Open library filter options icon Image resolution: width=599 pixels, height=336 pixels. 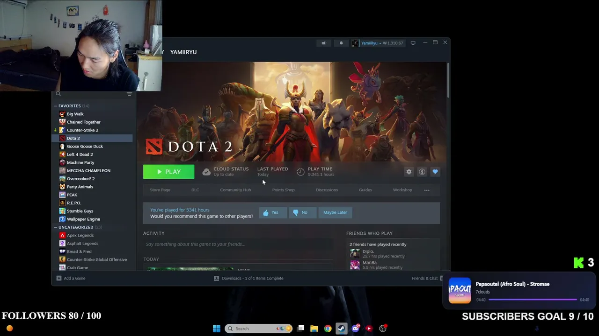[130, 94]
